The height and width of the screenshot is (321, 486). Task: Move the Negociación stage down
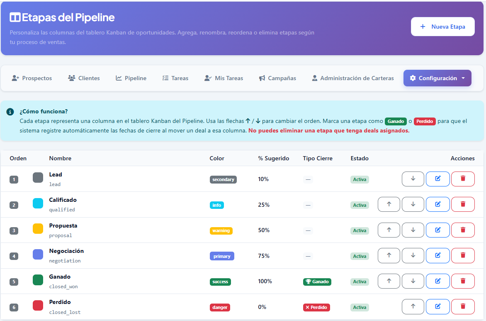click(x=413, y=255)
